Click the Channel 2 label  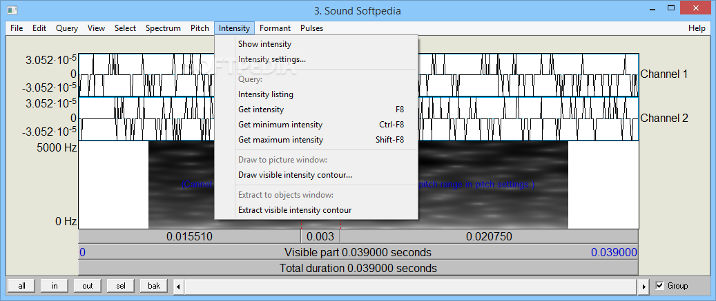coord(664,118)
